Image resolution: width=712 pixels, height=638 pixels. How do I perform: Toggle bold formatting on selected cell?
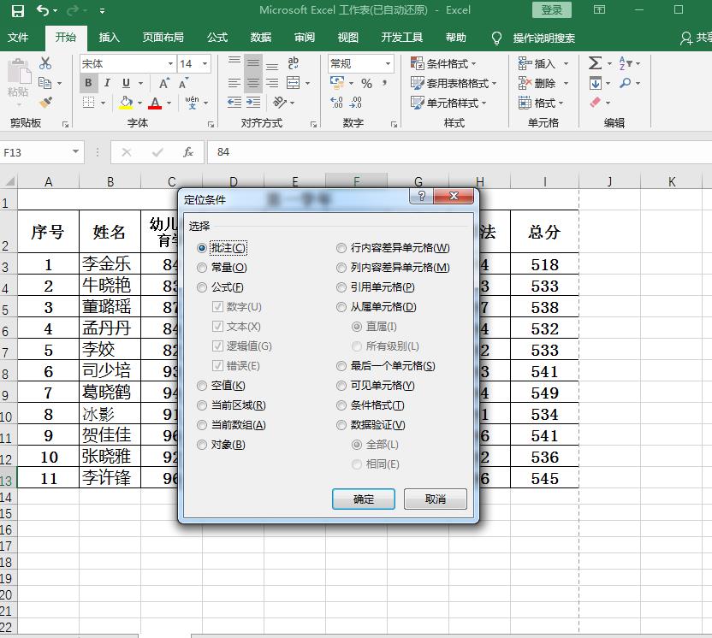point(90,82)
